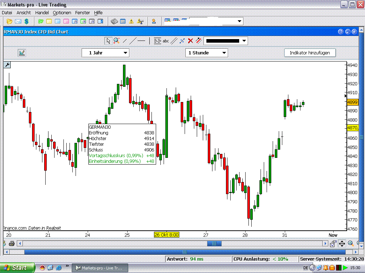
Task: Click the gray calculator keypad icon
Action: coord(114,21)
